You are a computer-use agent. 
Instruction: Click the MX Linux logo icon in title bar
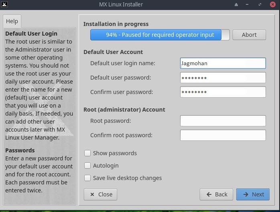click(4, 4)
